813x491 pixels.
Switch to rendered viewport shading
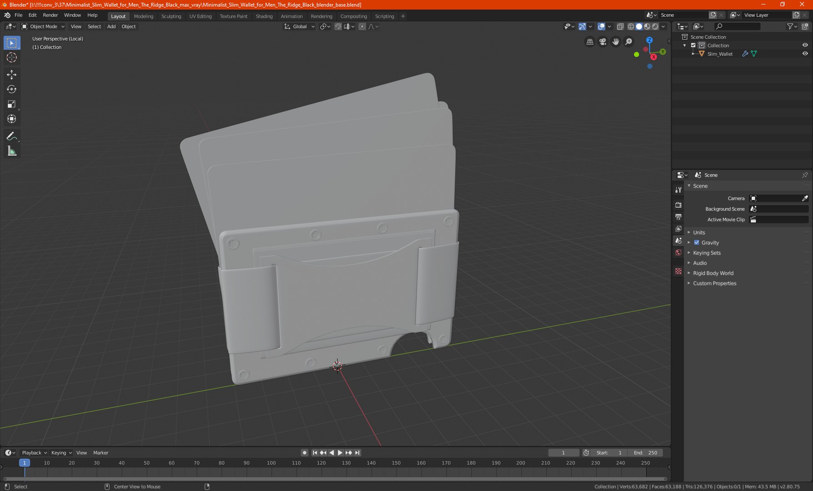[655, 26]
